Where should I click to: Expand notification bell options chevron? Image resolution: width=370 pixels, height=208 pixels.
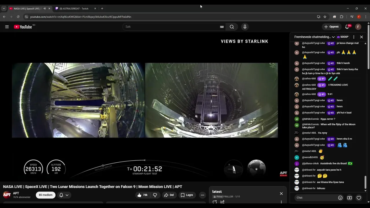[67, 195]
